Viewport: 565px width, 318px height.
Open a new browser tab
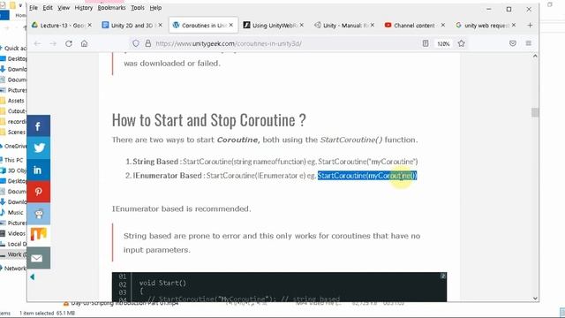(530, 26)
